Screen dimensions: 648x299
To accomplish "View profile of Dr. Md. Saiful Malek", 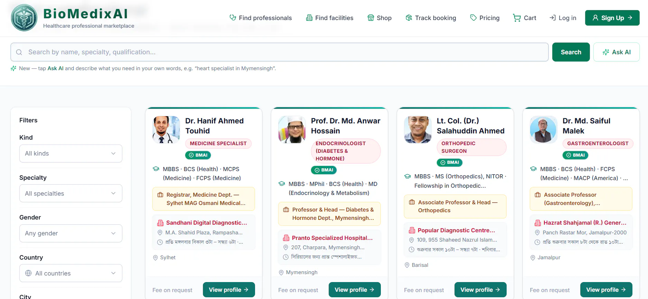I will (606, 290).
